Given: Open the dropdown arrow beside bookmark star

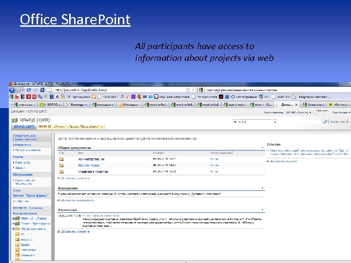Looking at the screenshot, I should (x=193, y=90).
